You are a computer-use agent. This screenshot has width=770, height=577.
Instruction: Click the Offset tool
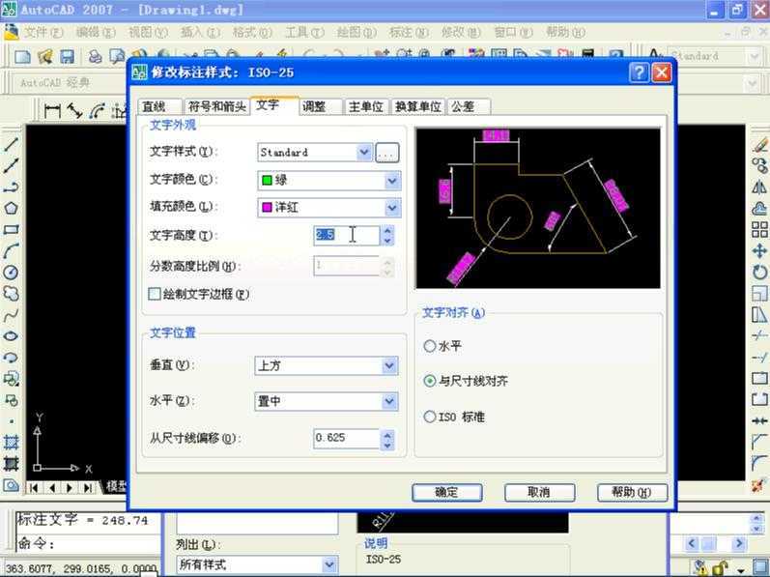(x=759, y=208)
